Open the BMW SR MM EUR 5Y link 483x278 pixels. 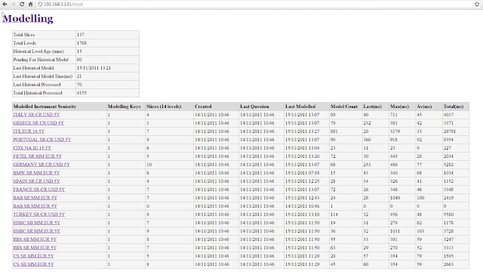[36, 173]
